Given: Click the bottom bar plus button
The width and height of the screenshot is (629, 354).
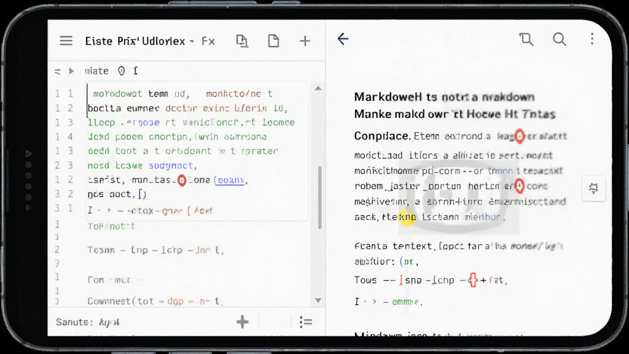Looking at the screenshot, I should (242, 322).
